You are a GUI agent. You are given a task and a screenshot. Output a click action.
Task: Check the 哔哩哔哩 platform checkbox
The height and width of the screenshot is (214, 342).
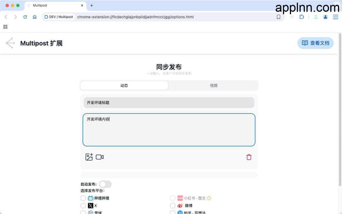pyautogui.click(x=83, y=198)
